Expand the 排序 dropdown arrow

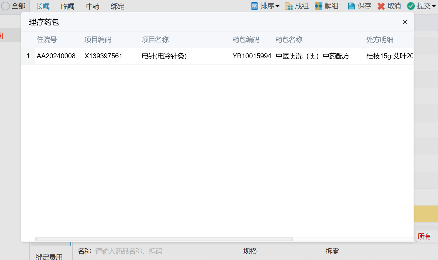pos(277,6)
